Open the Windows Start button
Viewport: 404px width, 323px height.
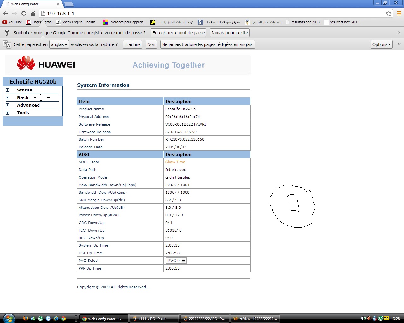coord(9,318)
